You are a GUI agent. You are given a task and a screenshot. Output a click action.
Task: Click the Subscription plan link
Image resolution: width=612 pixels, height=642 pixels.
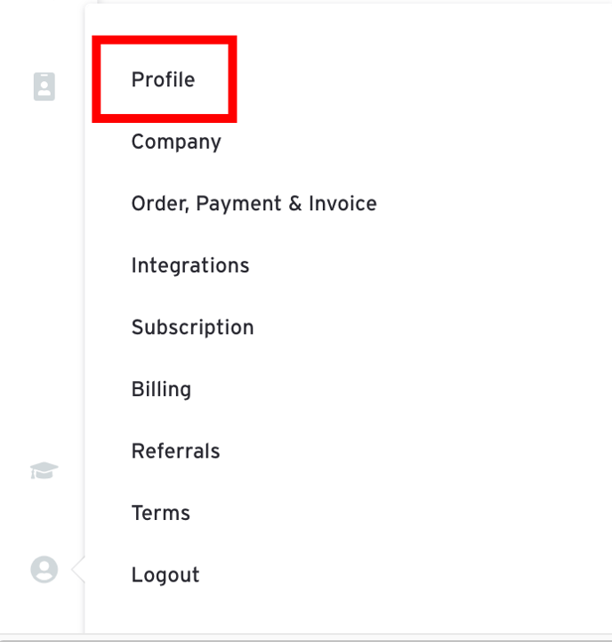(x=193, y=328)
